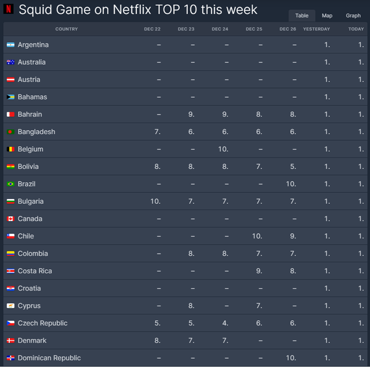The height and width of the screenshot is (367, 370).
Task: Sort by the Today column header
Action: click(356, 29)
